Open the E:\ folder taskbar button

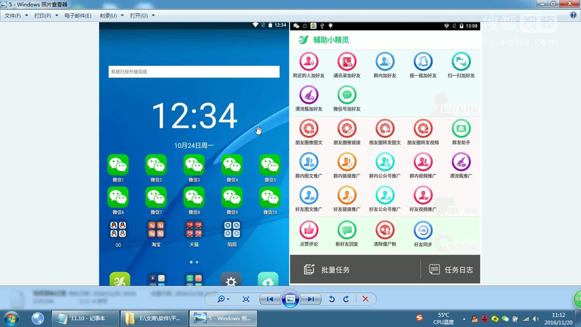(x=154, y=318)
